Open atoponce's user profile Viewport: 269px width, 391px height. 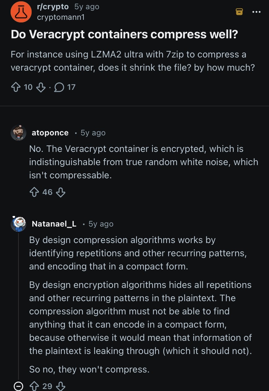tap(50, 133)
